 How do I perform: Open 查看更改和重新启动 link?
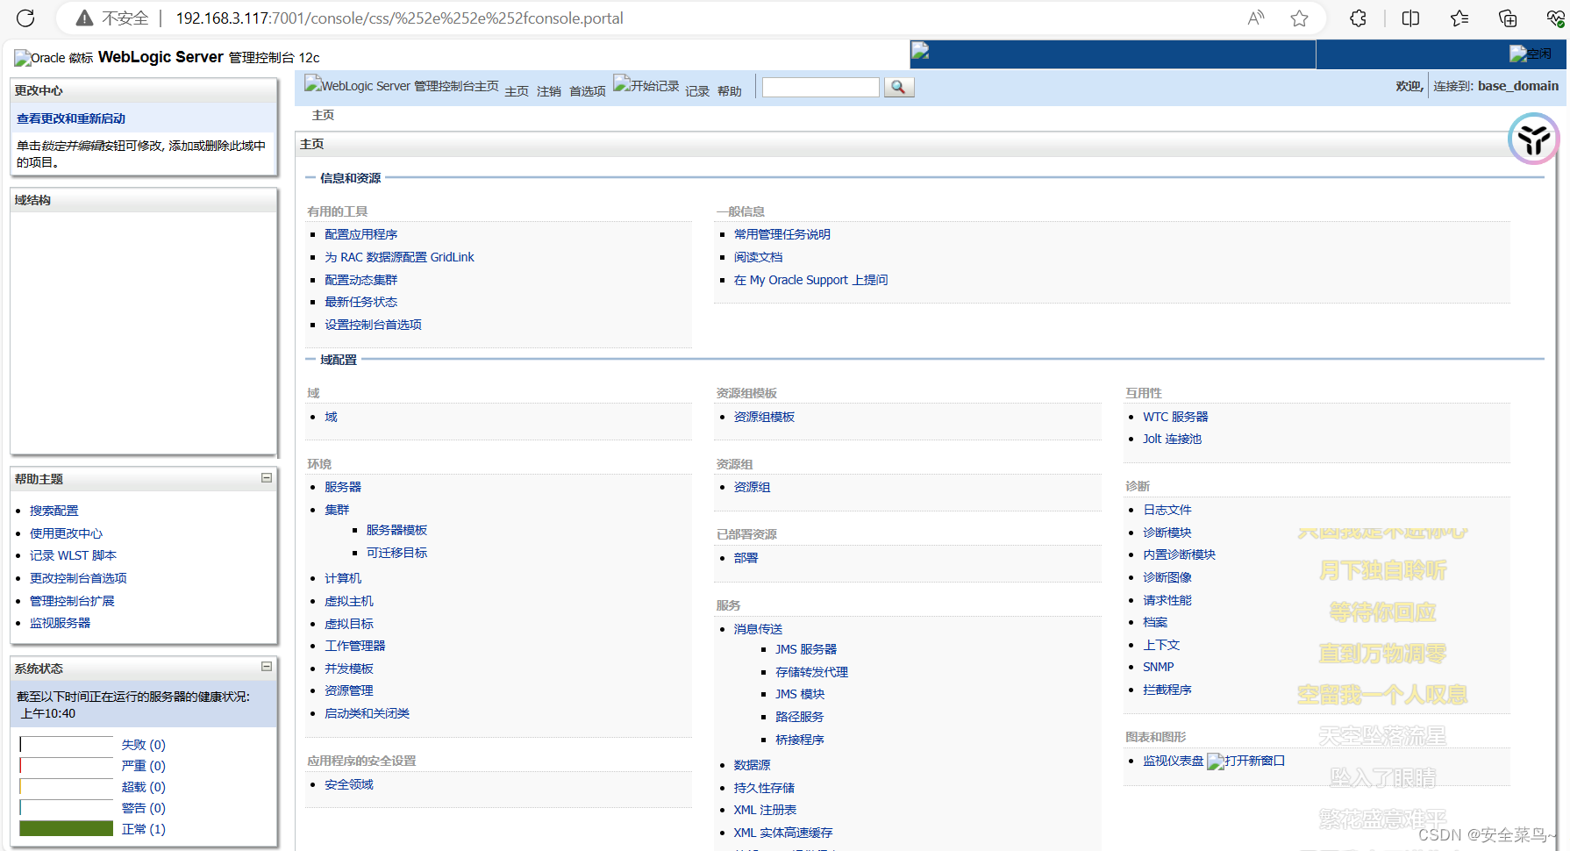[71, 118]
